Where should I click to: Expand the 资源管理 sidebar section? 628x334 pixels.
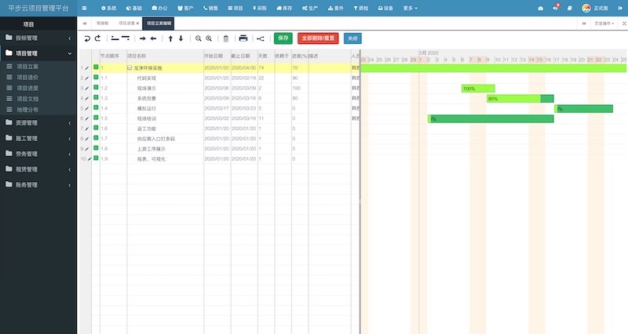(38, 123)
